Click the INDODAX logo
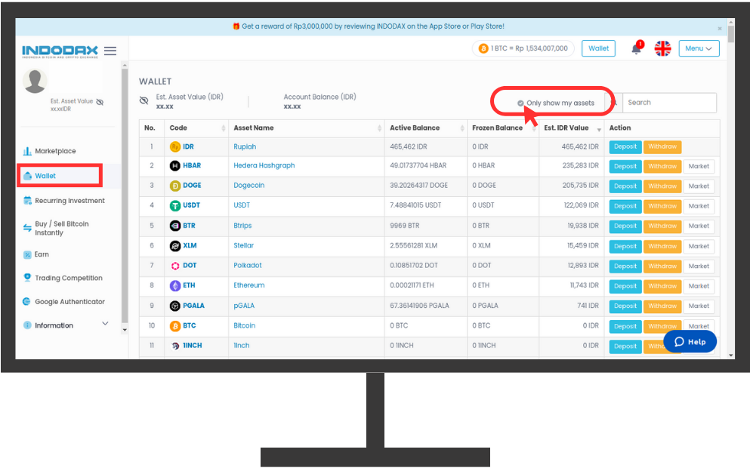This screenshot has width=750, height=468. click(x=60, y=51)
